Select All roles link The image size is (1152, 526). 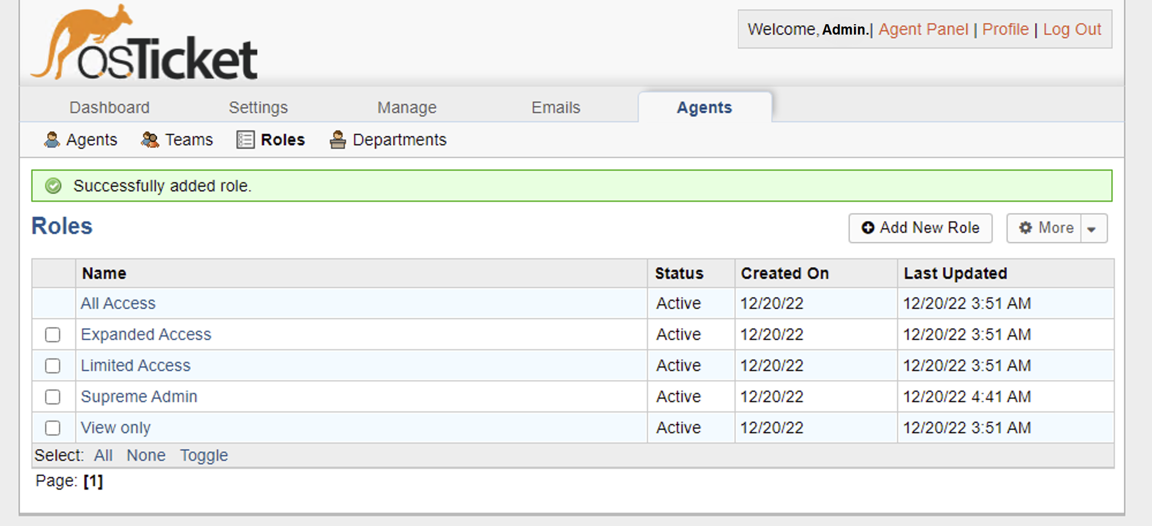tap(103, 455)
